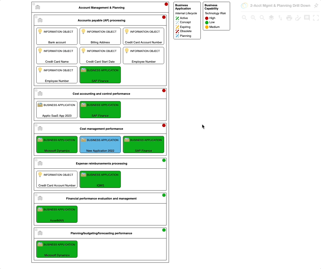The height and width of the screenshot is (269, 321).
Task: Click the 'Concept' legend label
Action: (x=185, y=22)
